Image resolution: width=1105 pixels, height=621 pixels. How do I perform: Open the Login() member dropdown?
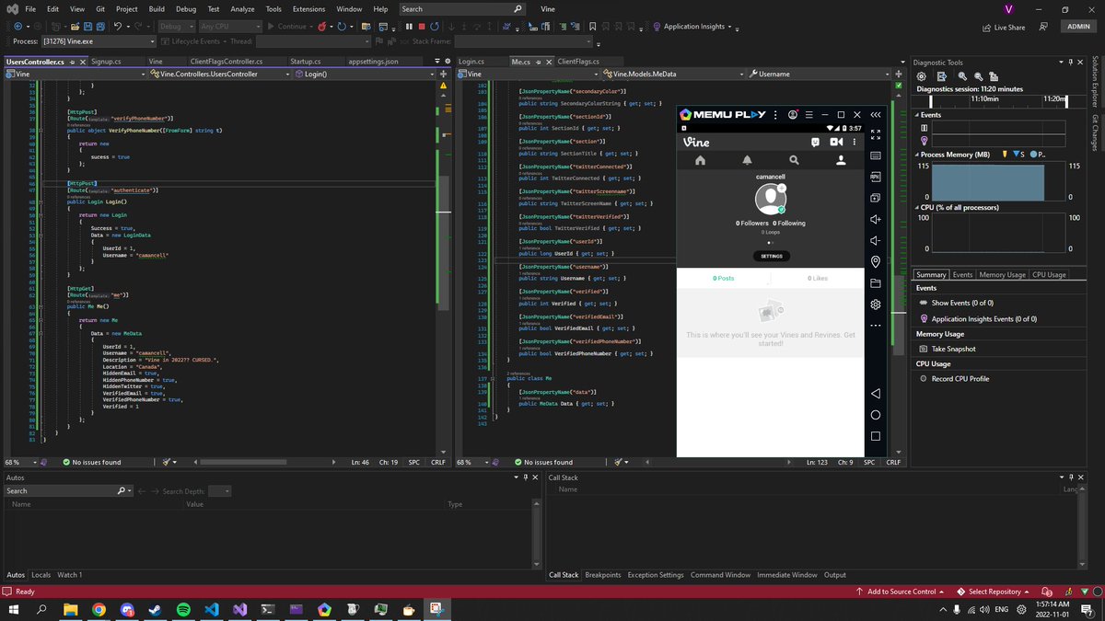[363, 74]
